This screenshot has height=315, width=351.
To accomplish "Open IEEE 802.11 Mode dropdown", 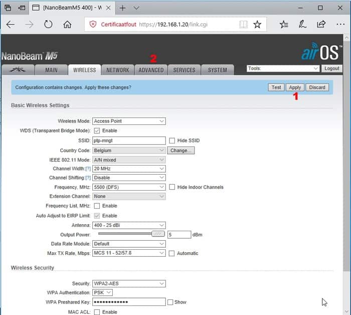I will (x=129, y=160).
